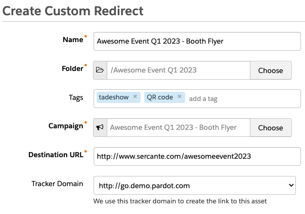Focus the Destination URL input
Screen dimensions: 305x214
point(194,157)
